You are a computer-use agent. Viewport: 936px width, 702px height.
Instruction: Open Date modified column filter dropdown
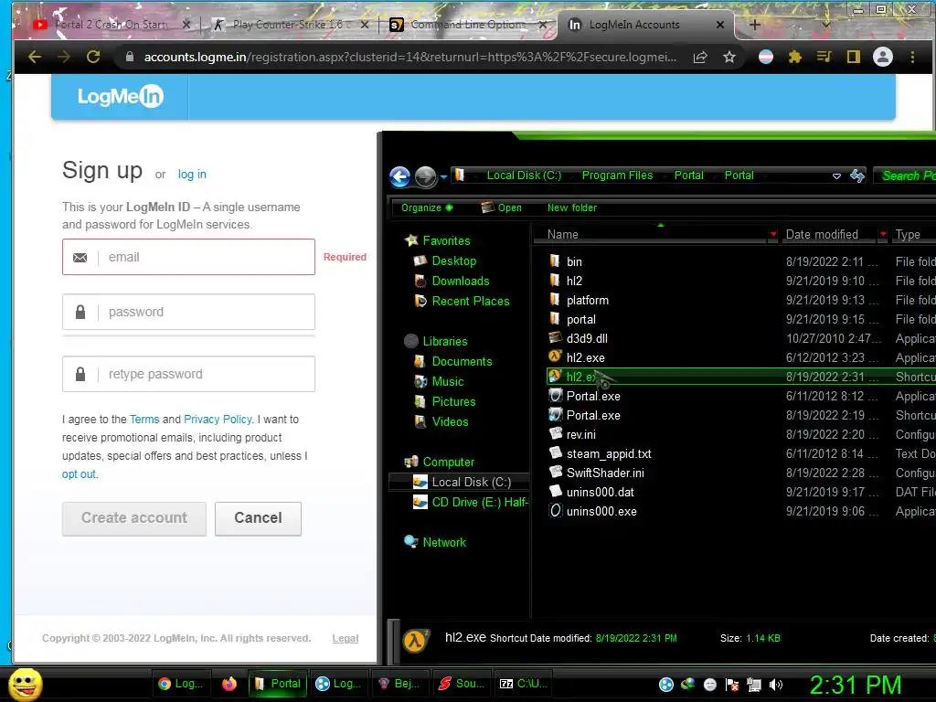[x=882, y=234]
